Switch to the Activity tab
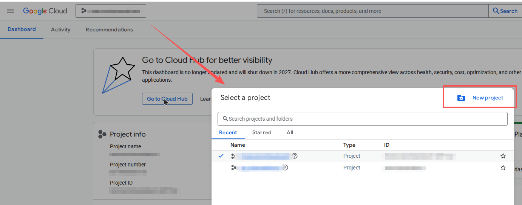522x205 pixels. pos(61,30)
